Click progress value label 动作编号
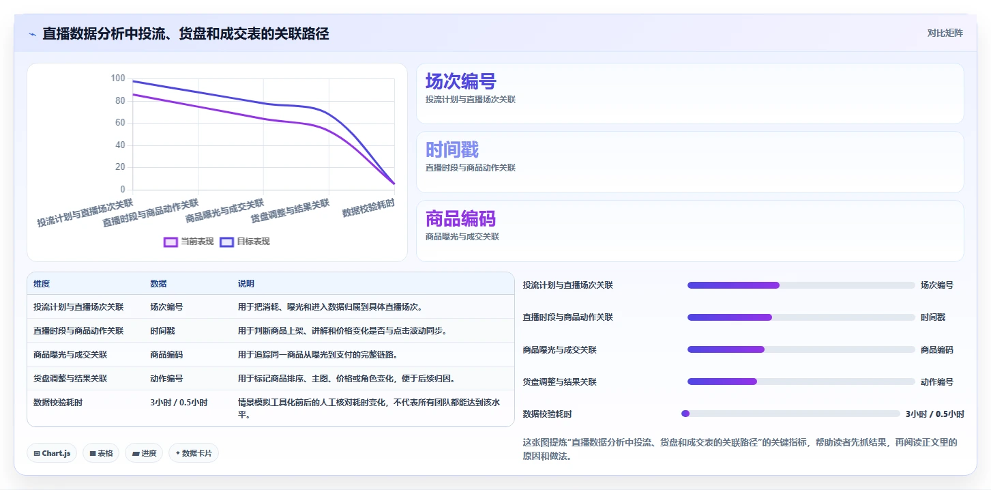Screen dimensions: 991x490 coord(937,381)
